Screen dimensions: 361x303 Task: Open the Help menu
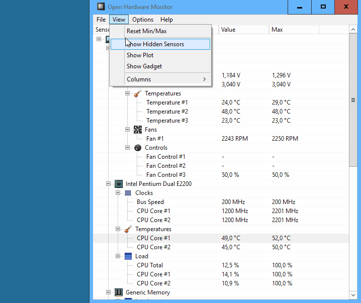166,20
